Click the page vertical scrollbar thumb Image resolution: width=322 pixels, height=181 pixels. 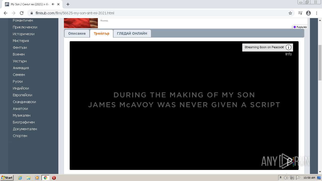(x=320, y=63)
